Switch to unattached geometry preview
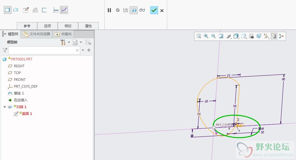Viewport: 296px width, 160px height. pos(125,10)
